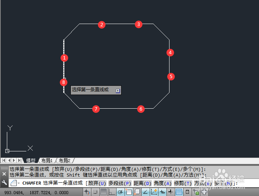Choose 距离(D) command option
The height and width of the screenshot is (196, 259).
[x=142, y=183]
